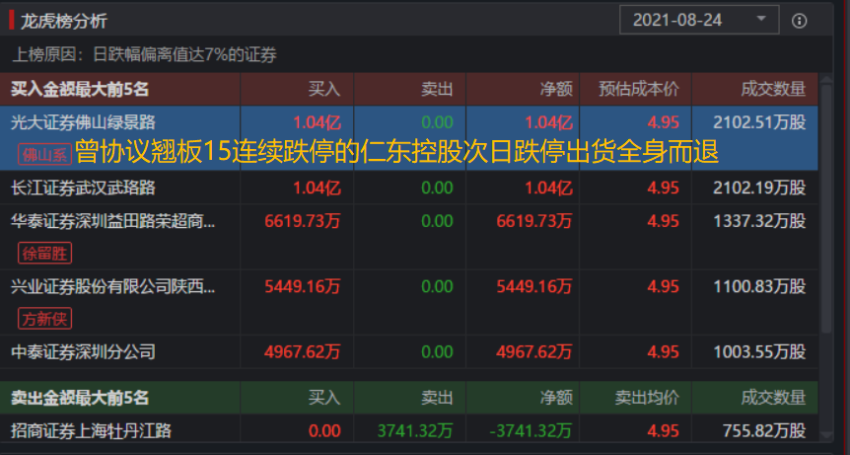850x455 pixels.
Task: Click the dropdown arrow in the date box
Action: pyautogui.click(x=760, y=20)
